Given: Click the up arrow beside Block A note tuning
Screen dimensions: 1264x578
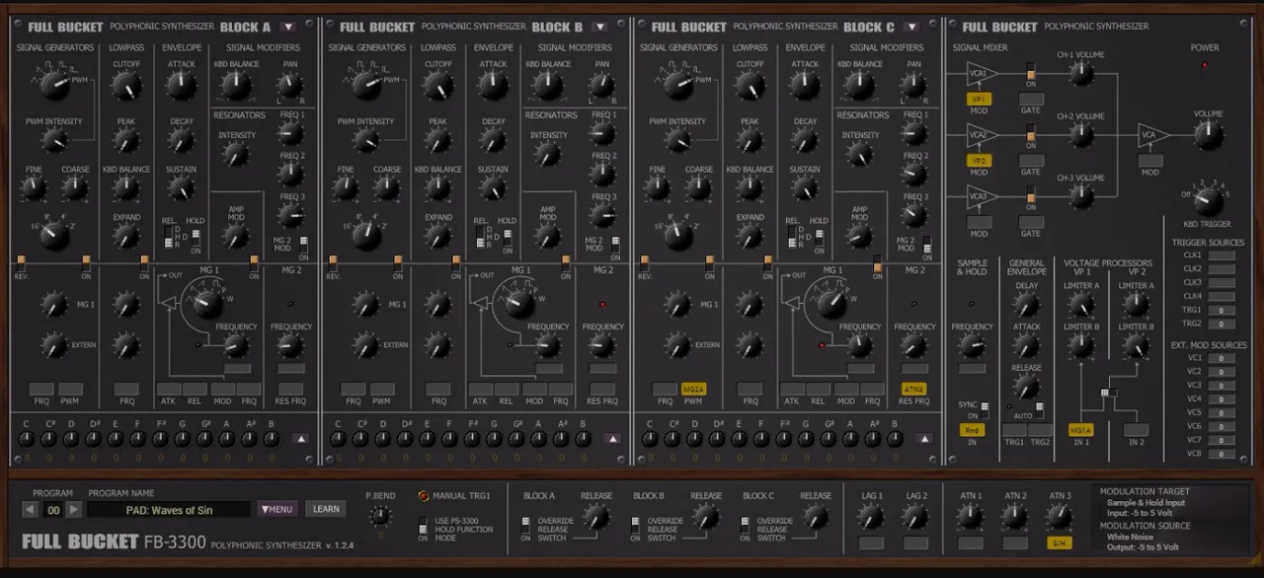Looking at the screenshot, I should (x=301, y=439).
